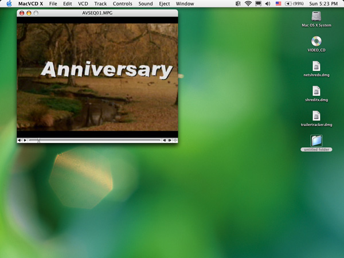Open the Sound menu in menu bar

146,3
